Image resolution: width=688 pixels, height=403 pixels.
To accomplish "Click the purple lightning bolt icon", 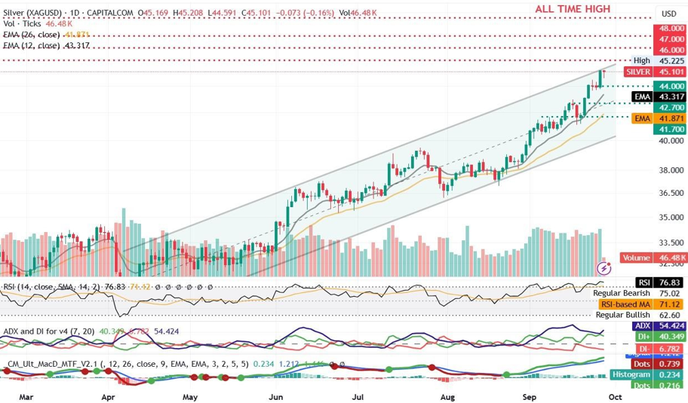I will click(x=604, y=267).
